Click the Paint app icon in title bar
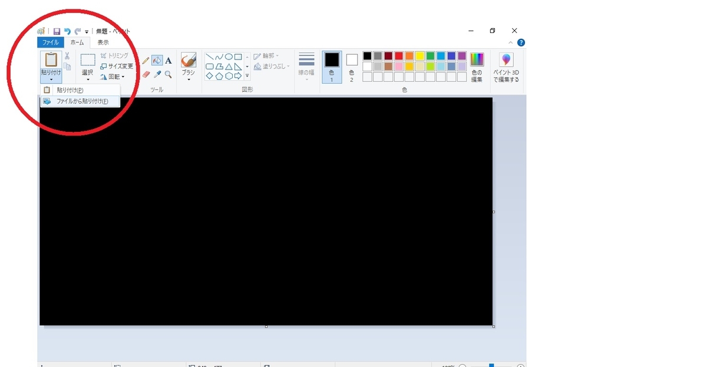This screenshot has height=367, width=707. pos(41,31)
